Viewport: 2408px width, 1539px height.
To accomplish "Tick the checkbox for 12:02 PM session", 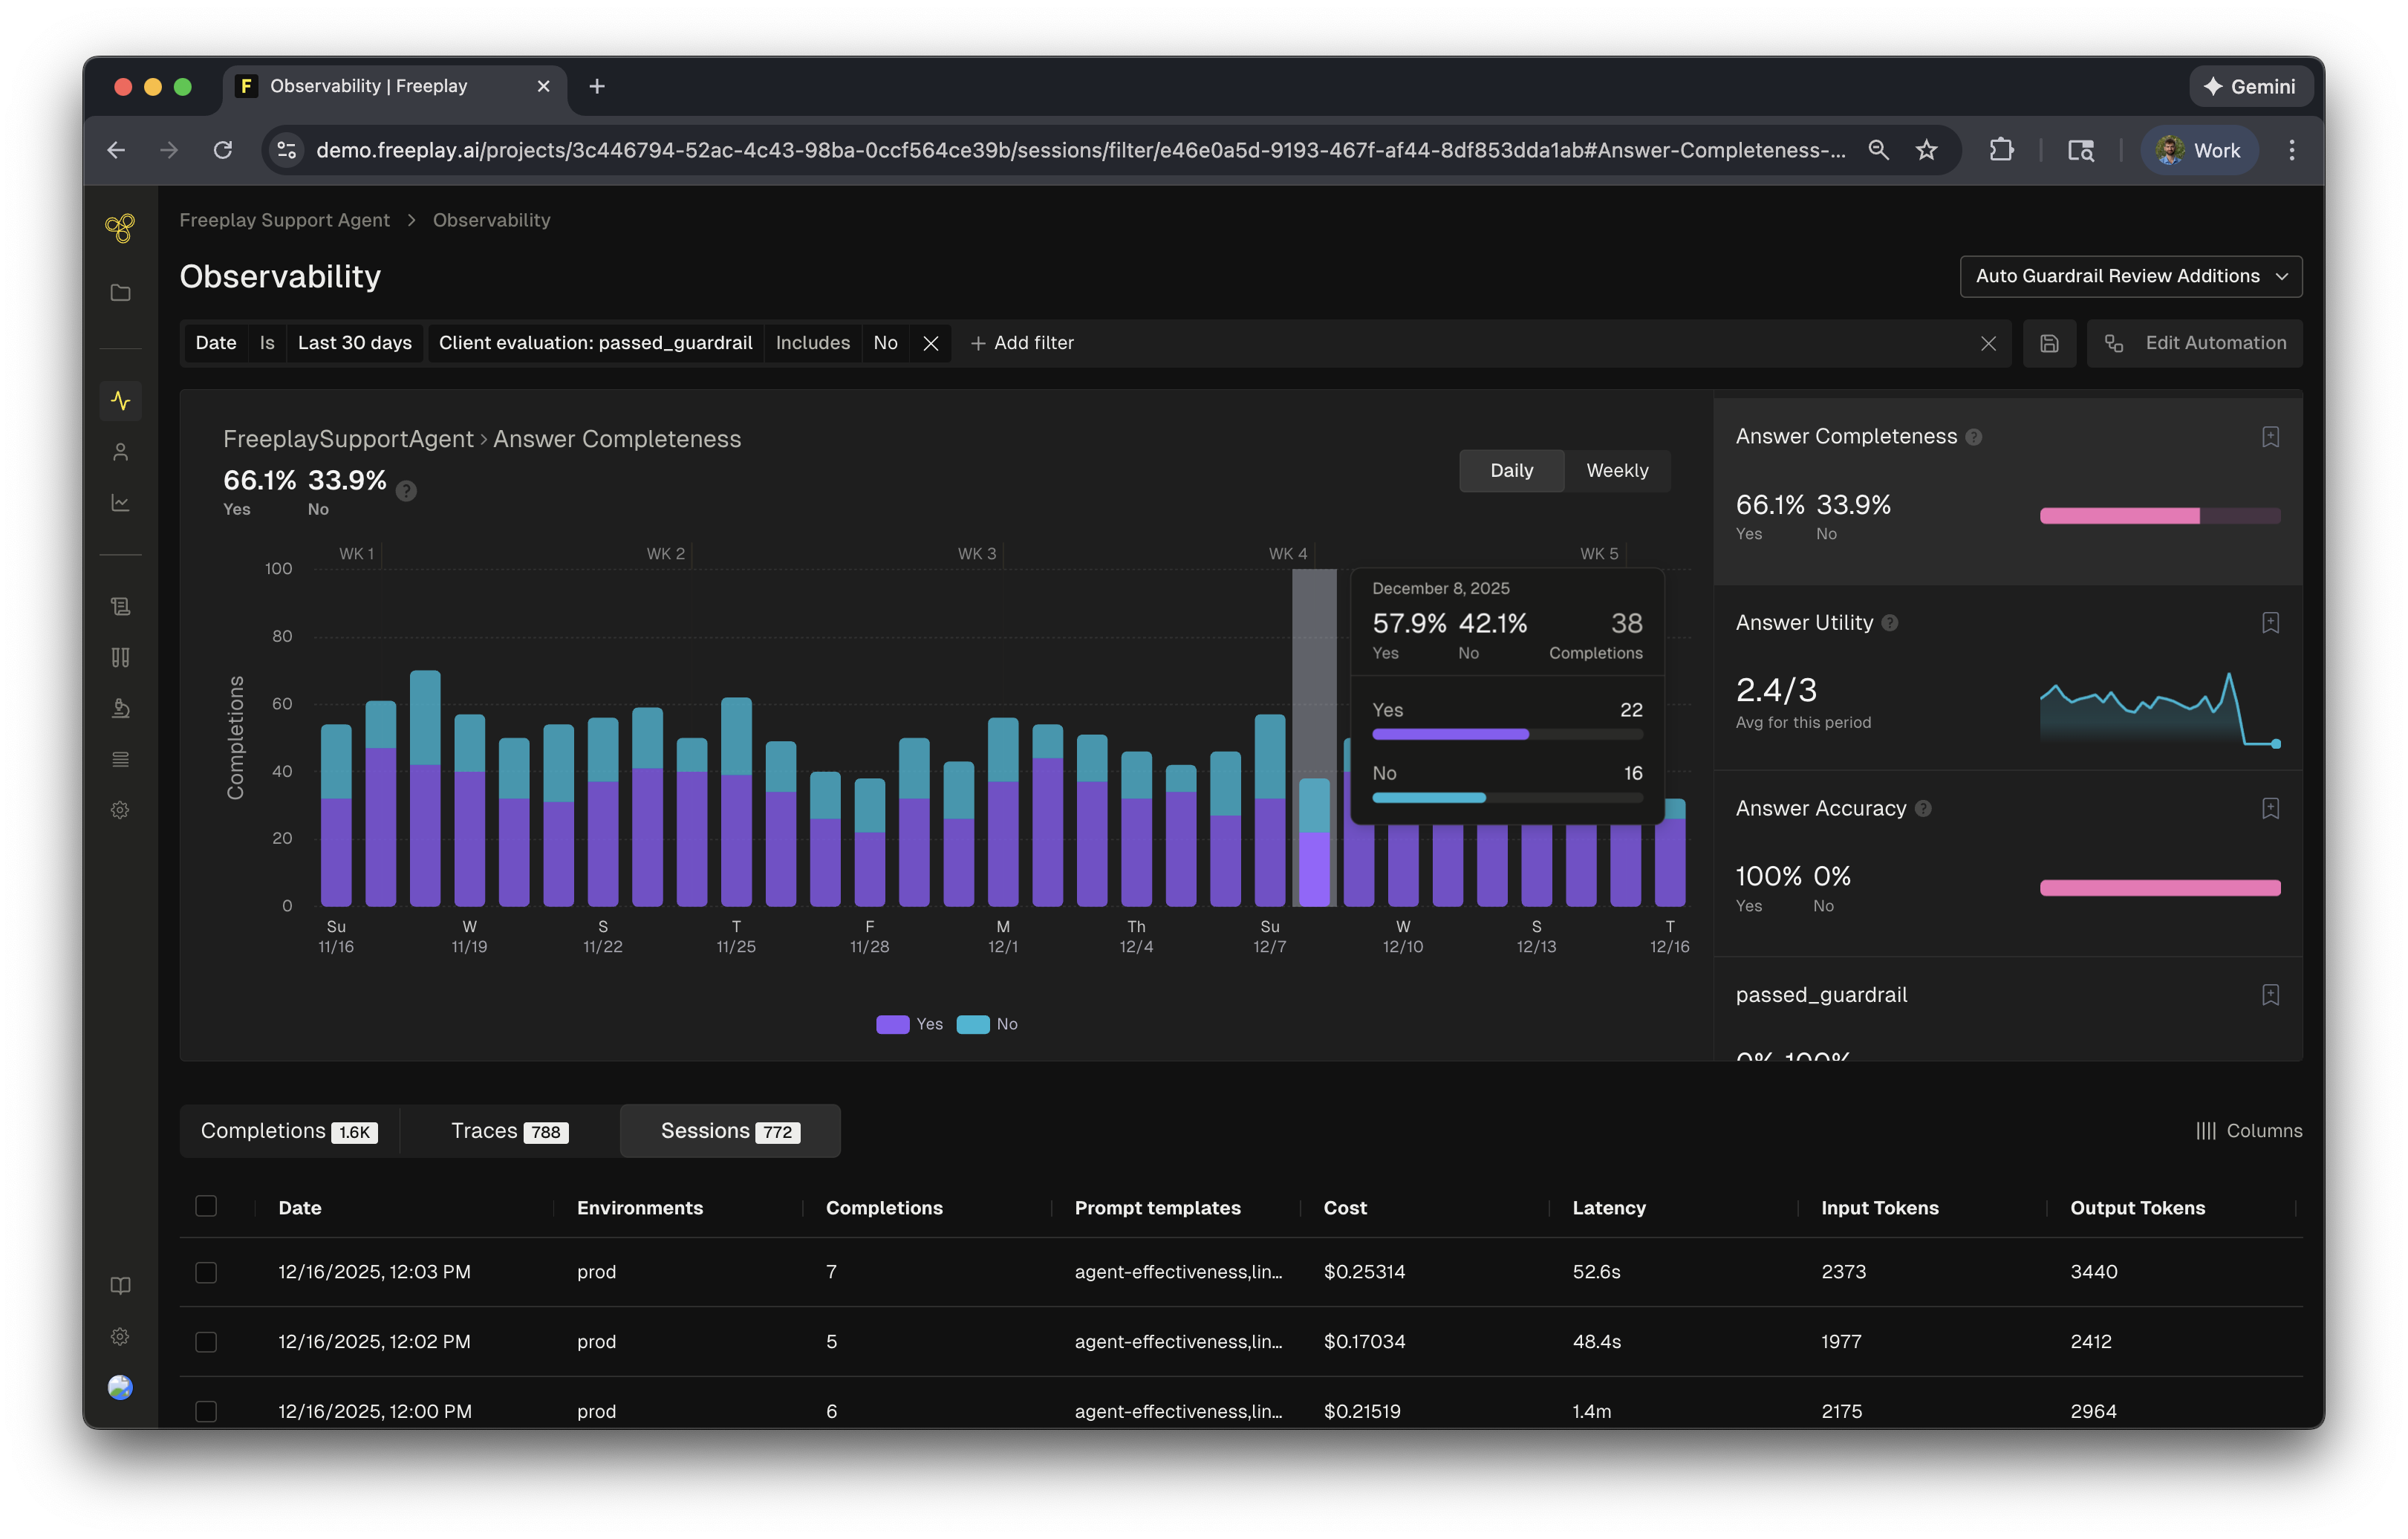I will [206, 1342].
